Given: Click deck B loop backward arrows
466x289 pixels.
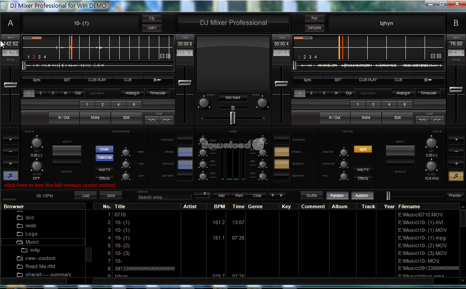Looking at the screenshot, I should point(423,119).
